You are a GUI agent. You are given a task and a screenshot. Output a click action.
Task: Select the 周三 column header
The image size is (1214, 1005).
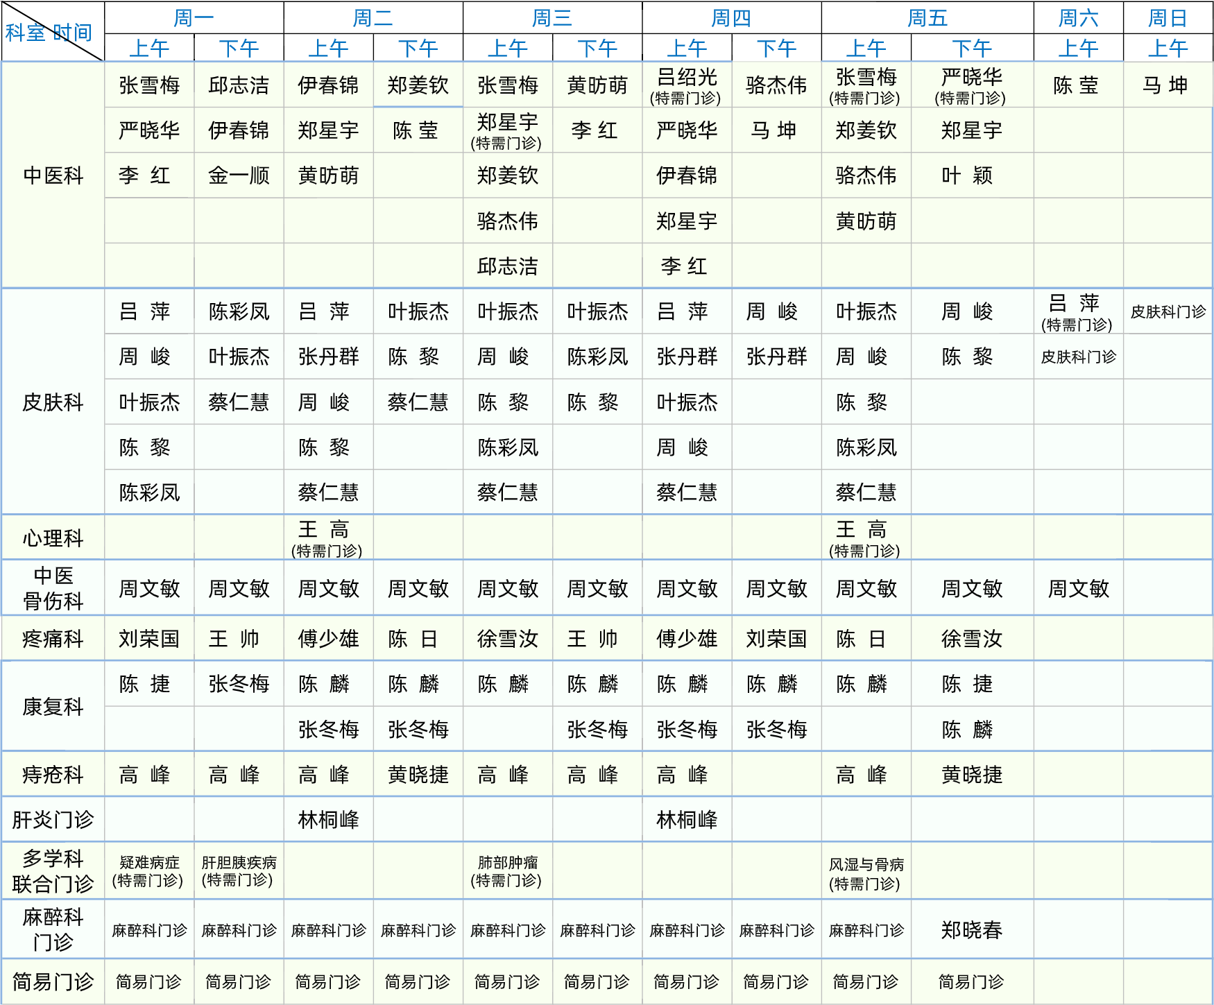(552, 18)
